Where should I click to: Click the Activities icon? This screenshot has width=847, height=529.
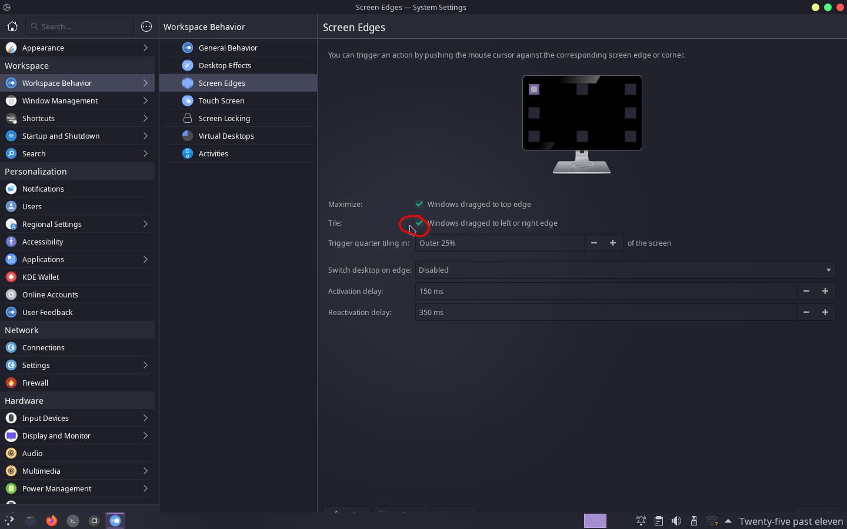[188, 153]
